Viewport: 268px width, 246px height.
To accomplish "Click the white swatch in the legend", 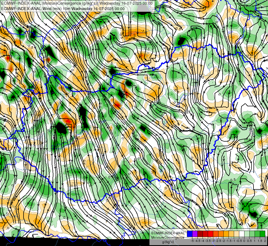I will 242,234.
